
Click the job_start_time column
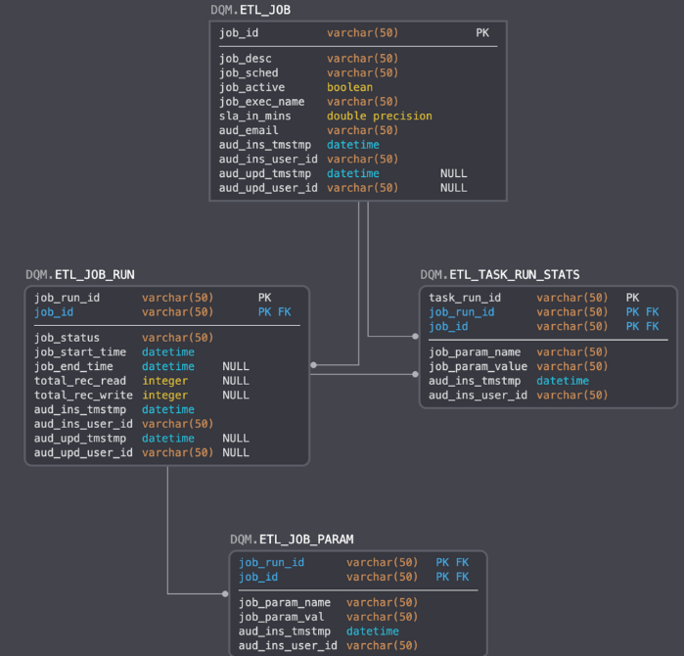click(80, 351)
